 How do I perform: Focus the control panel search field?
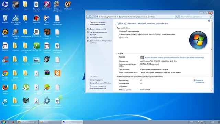point(196,17)
